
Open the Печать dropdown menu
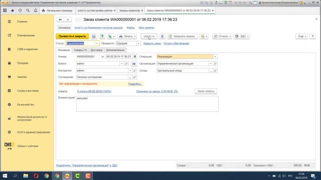(127, 36)
